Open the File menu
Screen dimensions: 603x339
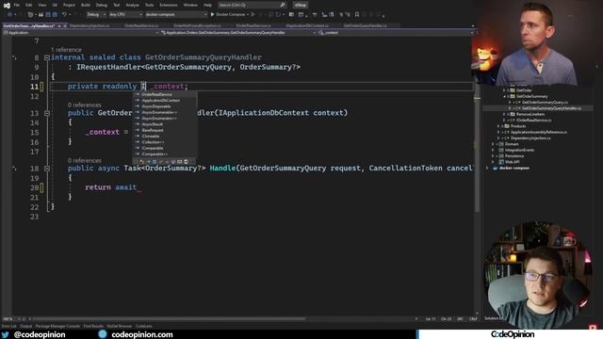[x=17, y=5]
